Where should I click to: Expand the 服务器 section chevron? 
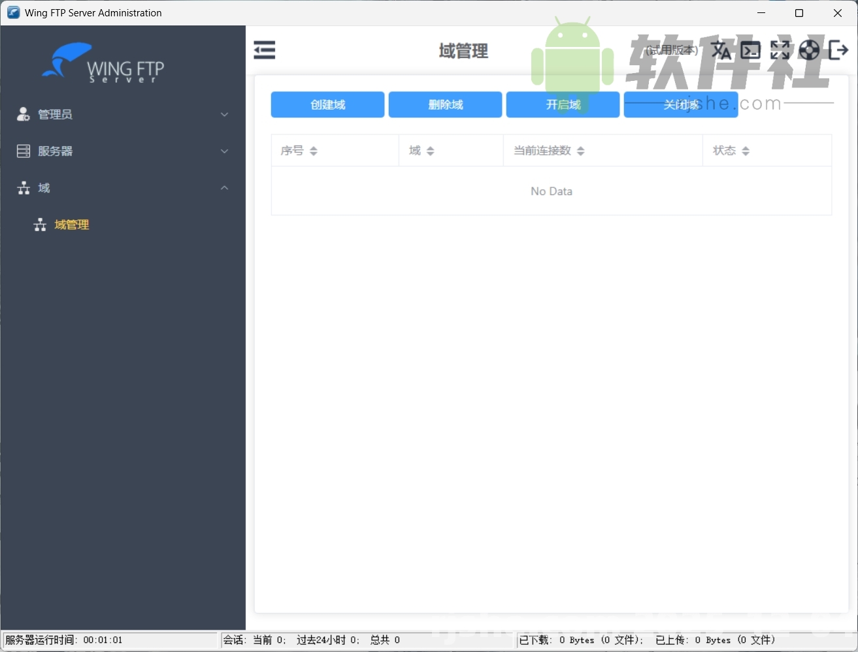[224, 151]
